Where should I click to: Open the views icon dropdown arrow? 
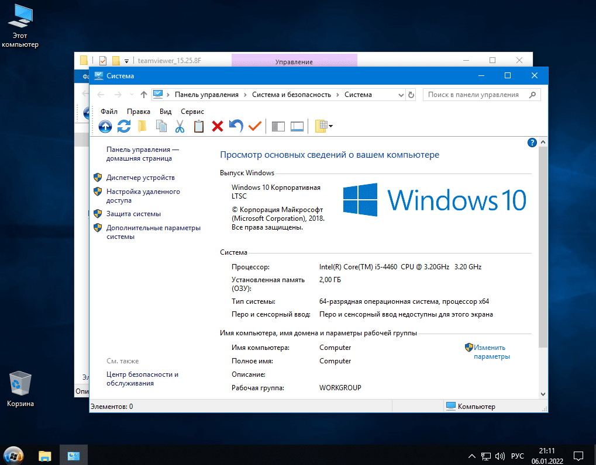coord(330,126)
